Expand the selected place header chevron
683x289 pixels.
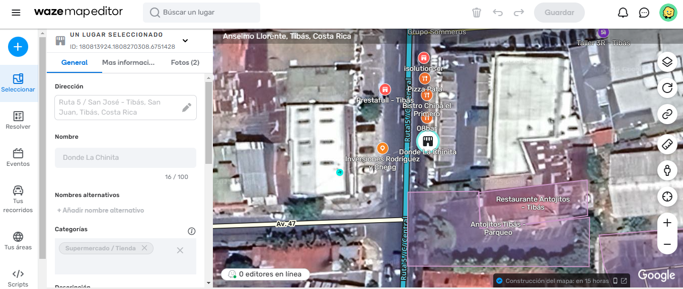(185, 41)
